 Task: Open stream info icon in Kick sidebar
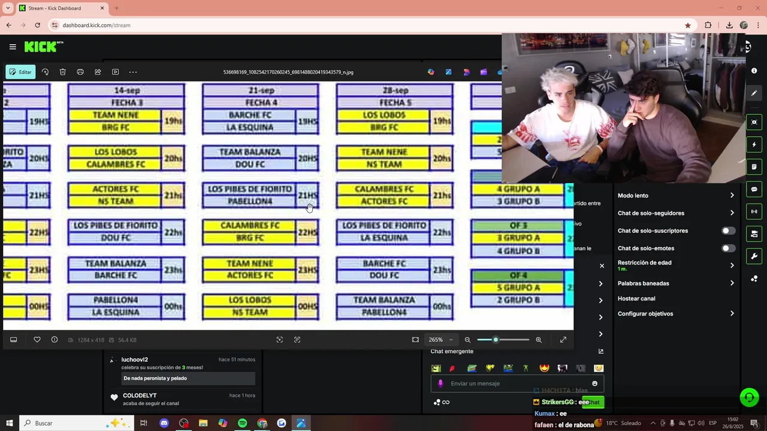pos(754,71)
